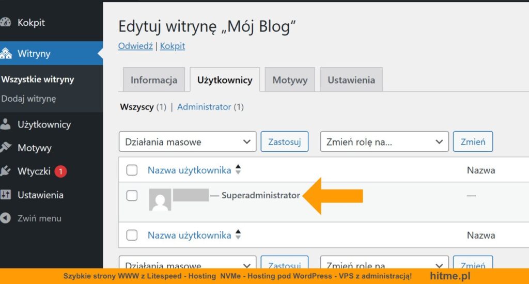The image size is (529, 284).
Task: Click the Superadministrator user avatar thumbnail
Action: [160, 199]
